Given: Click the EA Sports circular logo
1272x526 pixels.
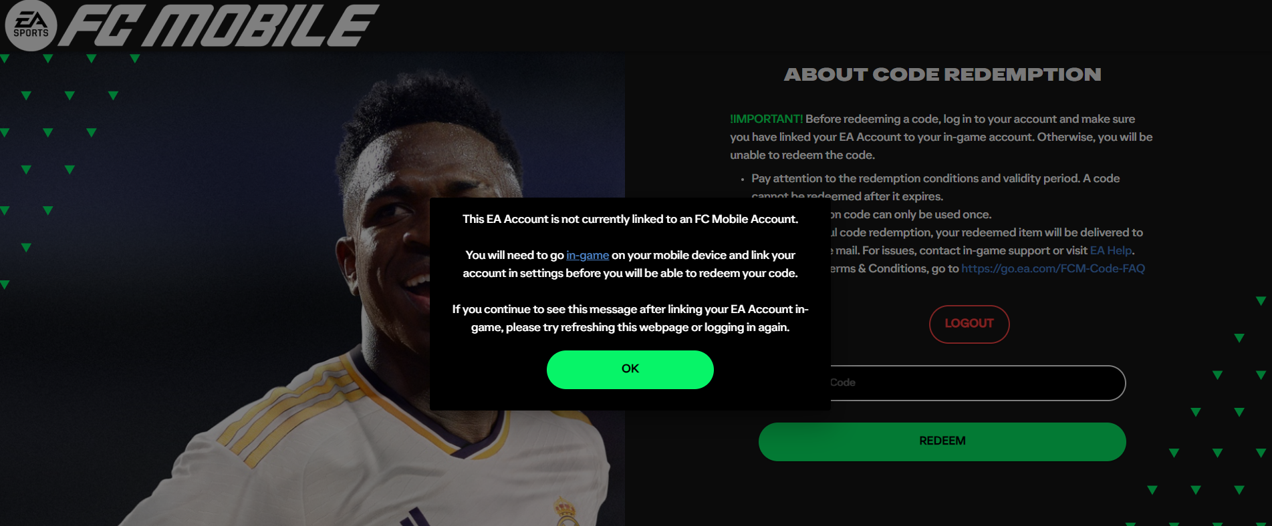Looking at the screenshot, I should [31, 26].
